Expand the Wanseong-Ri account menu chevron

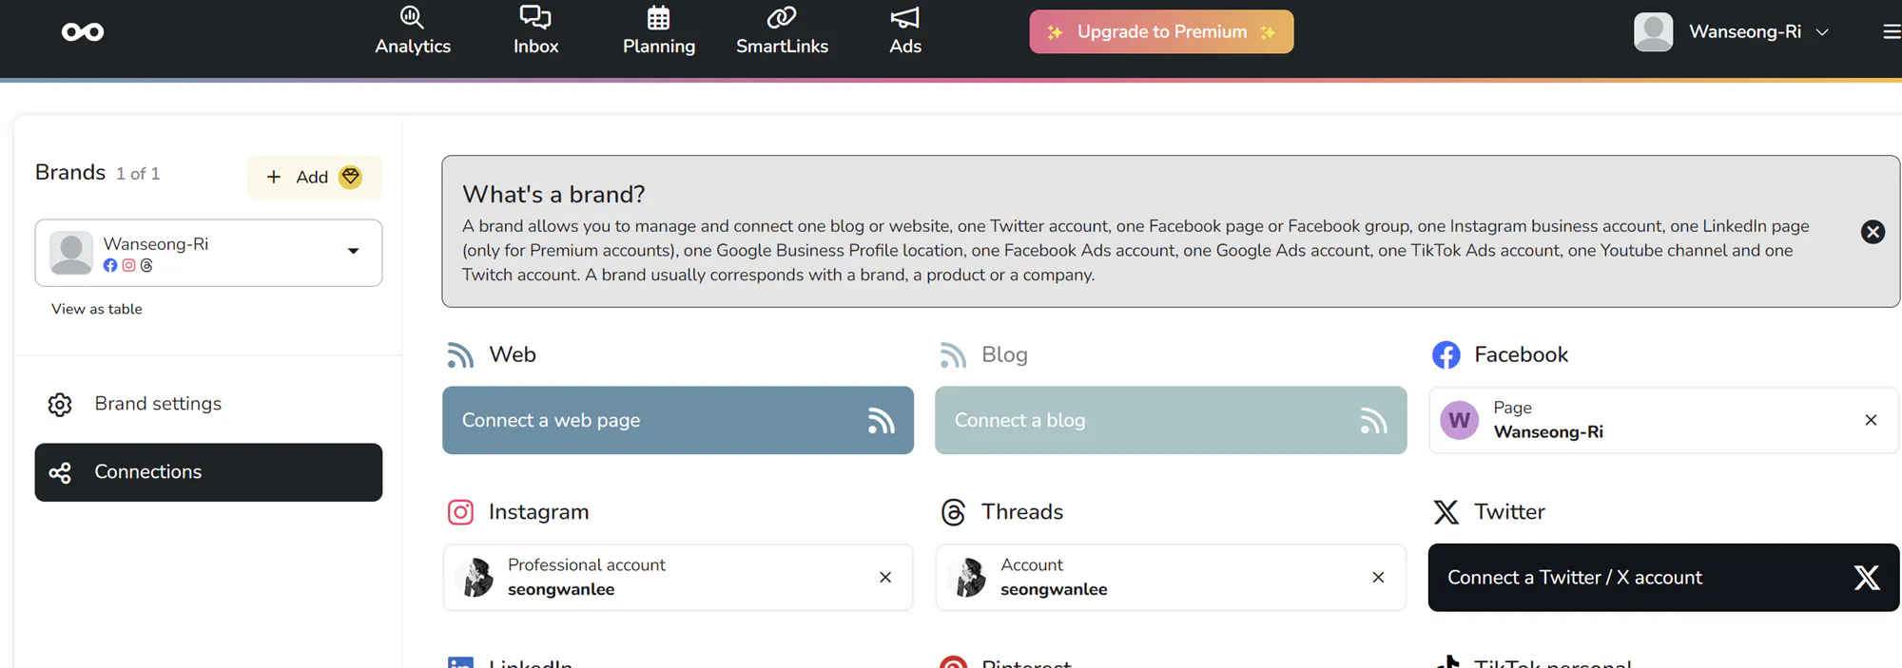click(1822, 32)
